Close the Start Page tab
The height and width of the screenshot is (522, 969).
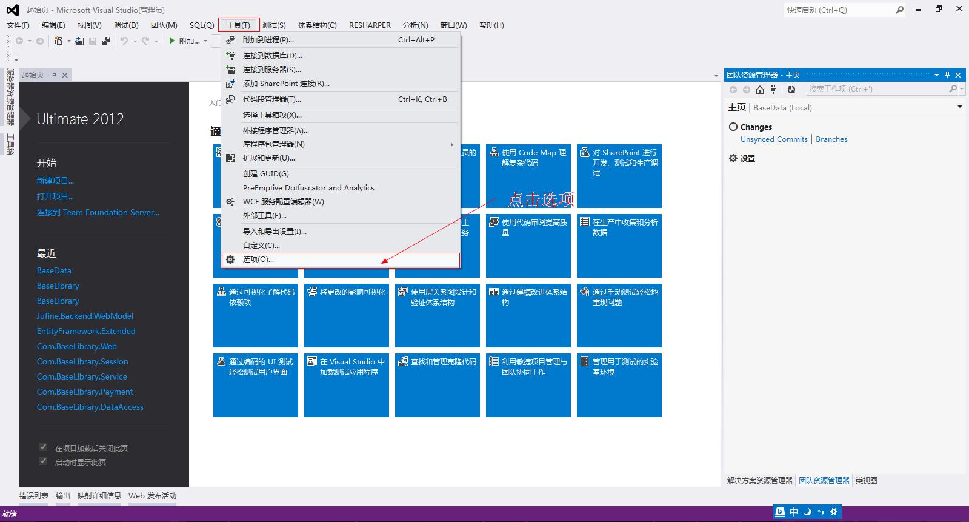[x=65, y=75]
